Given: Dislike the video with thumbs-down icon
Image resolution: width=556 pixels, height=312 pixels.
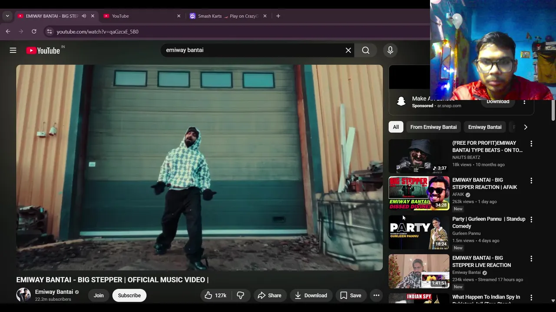Looking at the screenshot, I should 240,296.
